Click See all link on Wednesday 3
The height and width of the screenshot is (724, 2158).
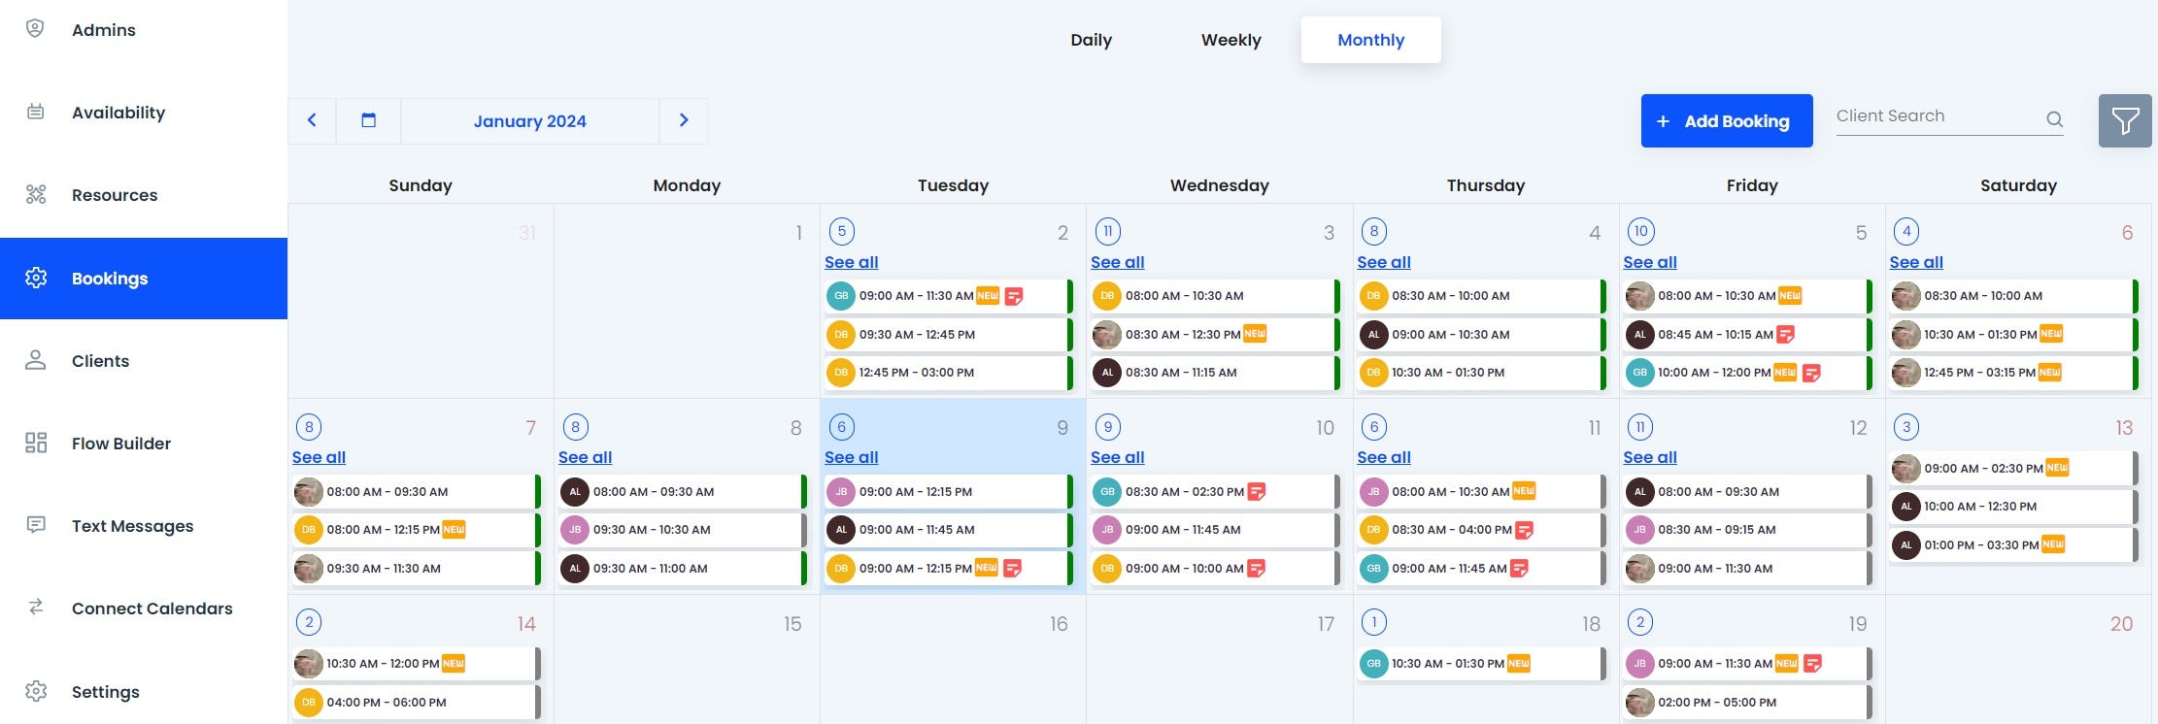point(1117,262)
